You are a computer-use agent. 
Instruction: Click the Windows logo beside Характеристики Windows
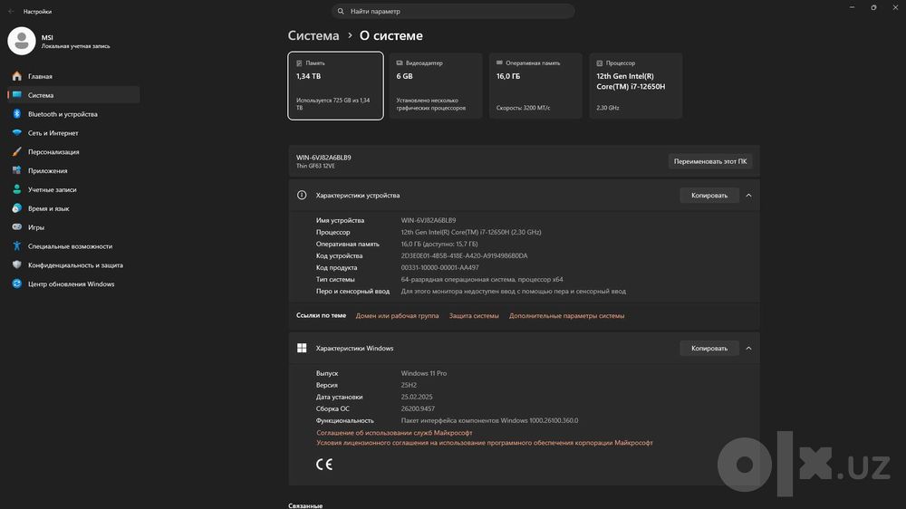(x=302, y=348)
